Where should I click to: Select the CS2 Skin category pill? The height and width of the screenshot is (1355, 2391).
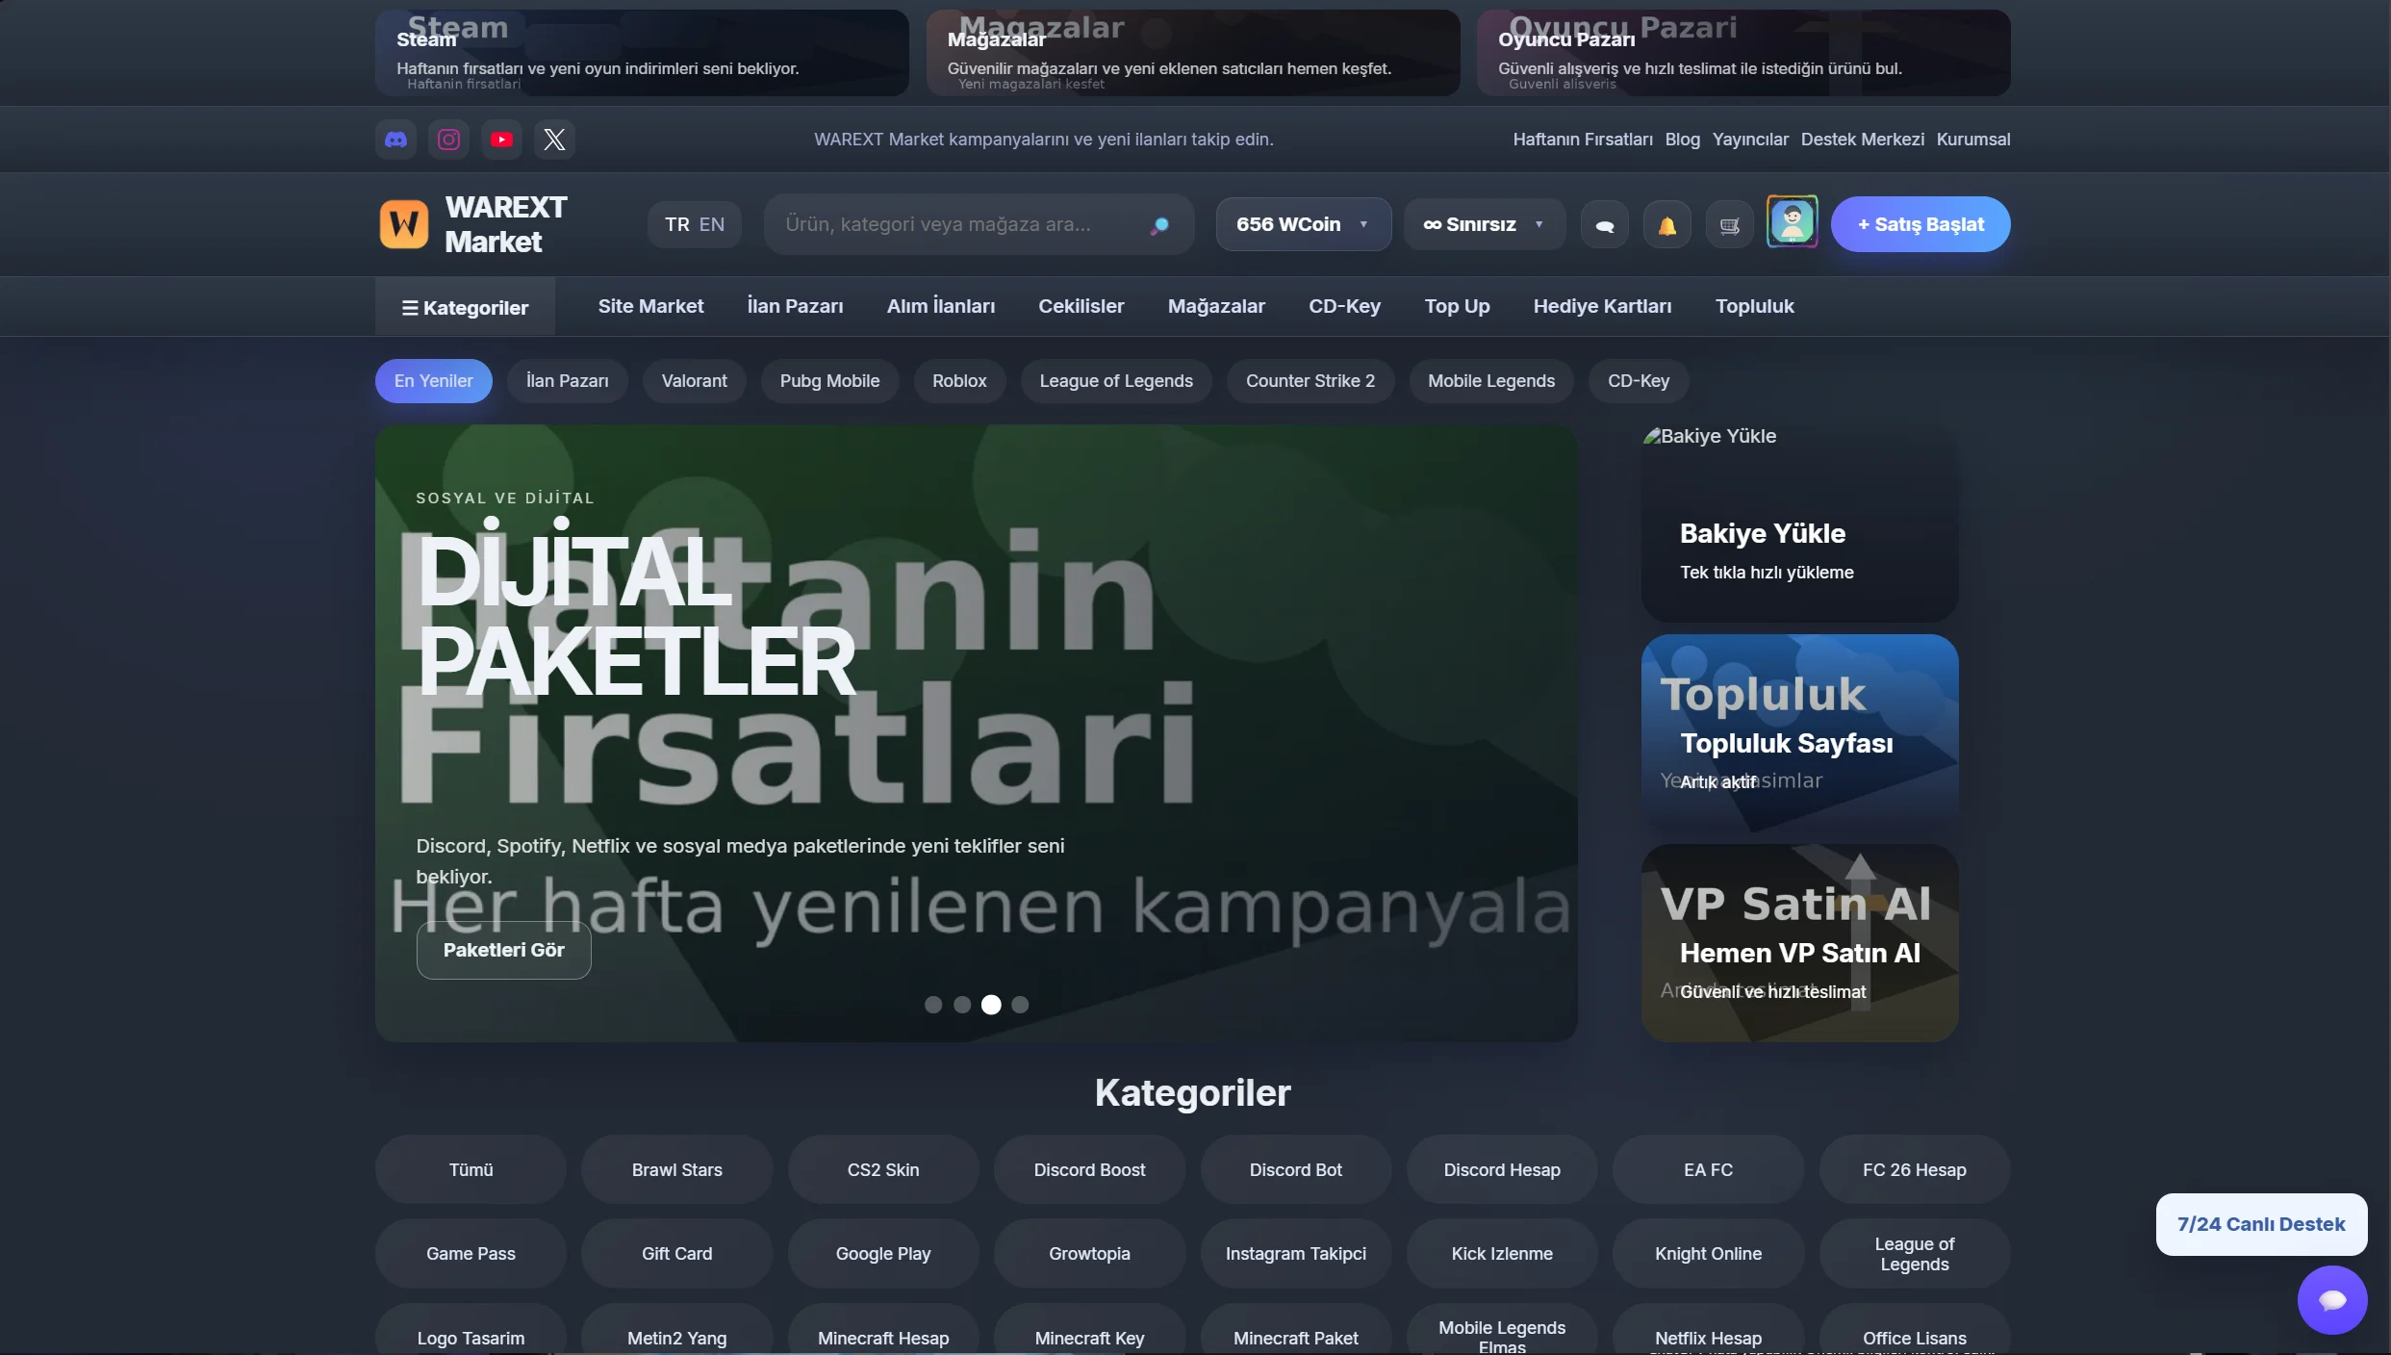[x=883, y=1170]
